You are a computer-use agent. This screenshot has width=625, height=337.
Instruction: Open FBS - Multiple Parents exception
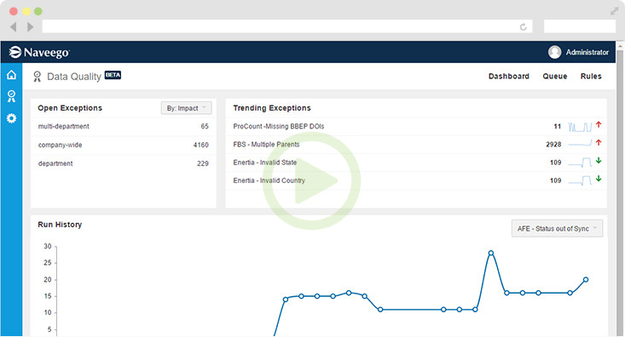pos(266,145)
